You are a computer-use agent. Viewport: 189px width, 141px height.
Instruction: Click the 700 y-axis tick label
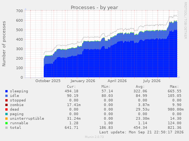pos(19,11)
